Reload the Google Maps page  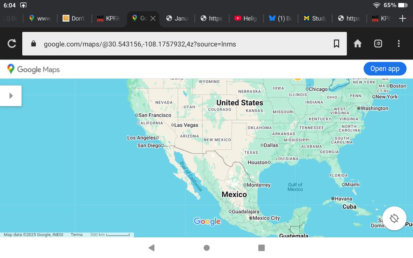pos(12,43)
